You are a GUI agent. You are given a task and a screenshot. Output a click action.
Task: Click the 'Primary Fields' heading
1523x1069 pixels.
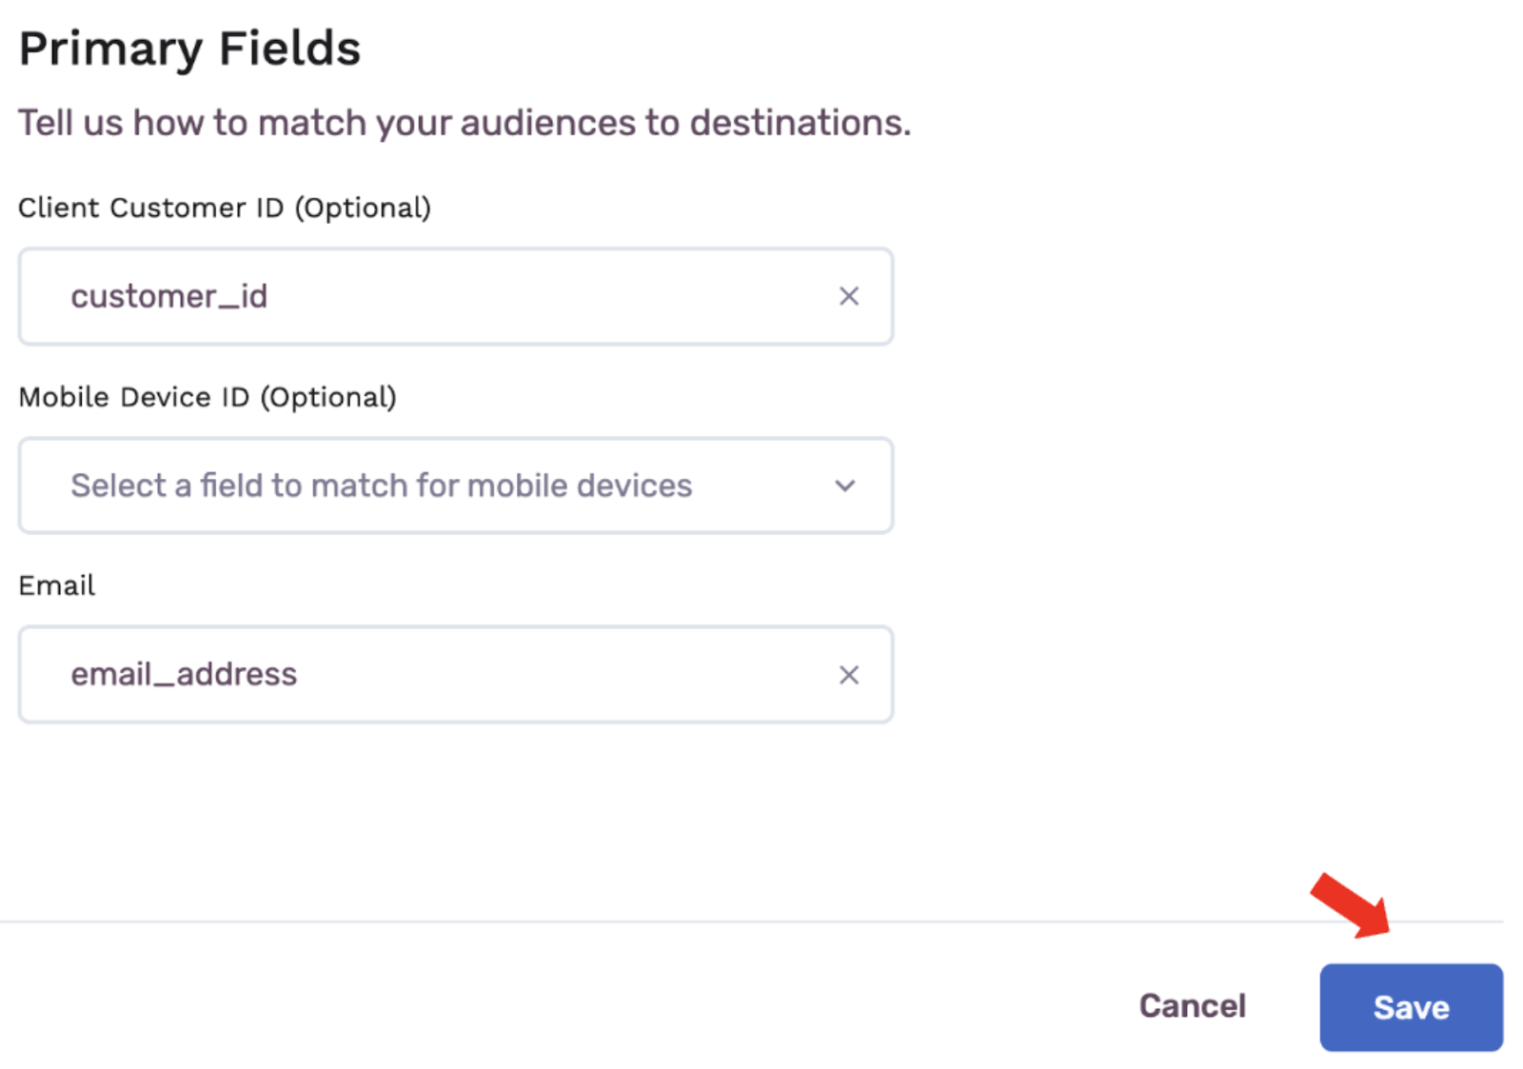[x=189, y=48]
